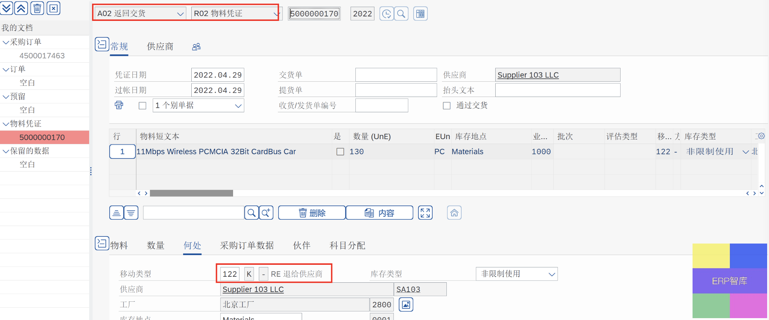Click the printer icon below 过帐日期
Screen dimensions: 769x320
pos(119,105)
